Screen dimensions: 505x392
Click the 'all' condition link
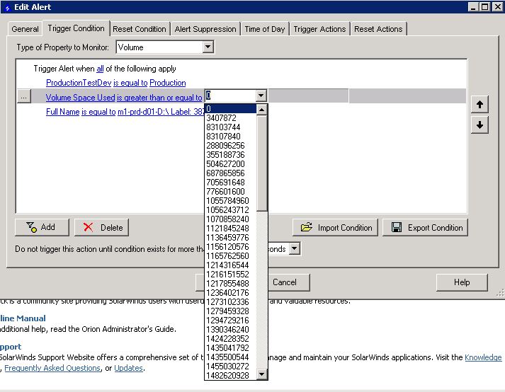[x=100, y=69]
